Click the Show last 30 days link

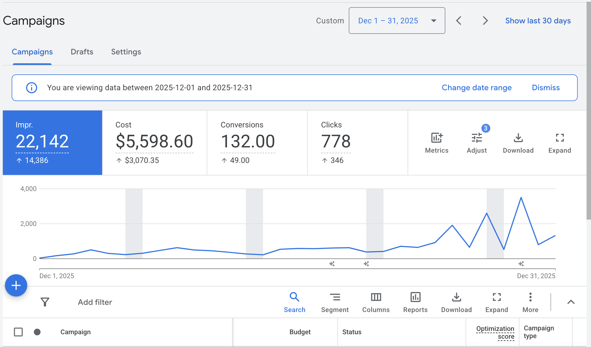pos(538,21)
